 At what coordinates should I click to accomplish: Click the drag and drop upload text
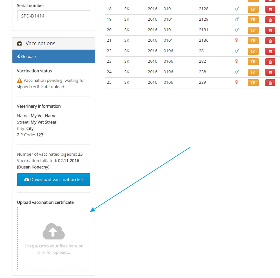click(53, 249)
